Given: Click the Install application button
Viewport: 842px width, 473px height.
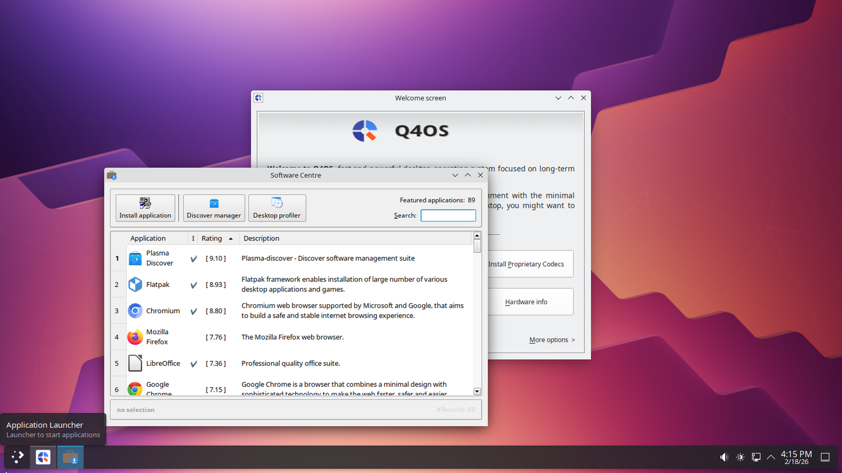Looking at the screenshot, I should (x=145, y=208).
